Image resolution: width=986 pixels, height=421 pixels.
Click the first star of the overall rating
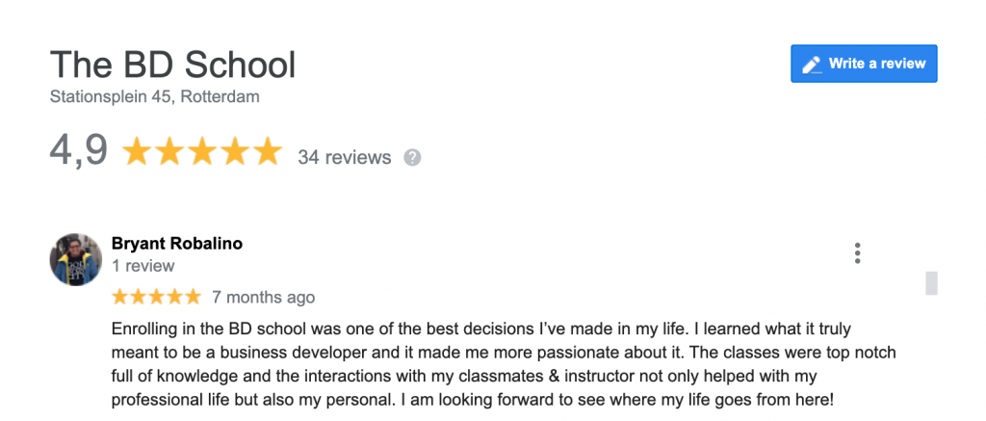pyautogui.click(x=138, y=152)
